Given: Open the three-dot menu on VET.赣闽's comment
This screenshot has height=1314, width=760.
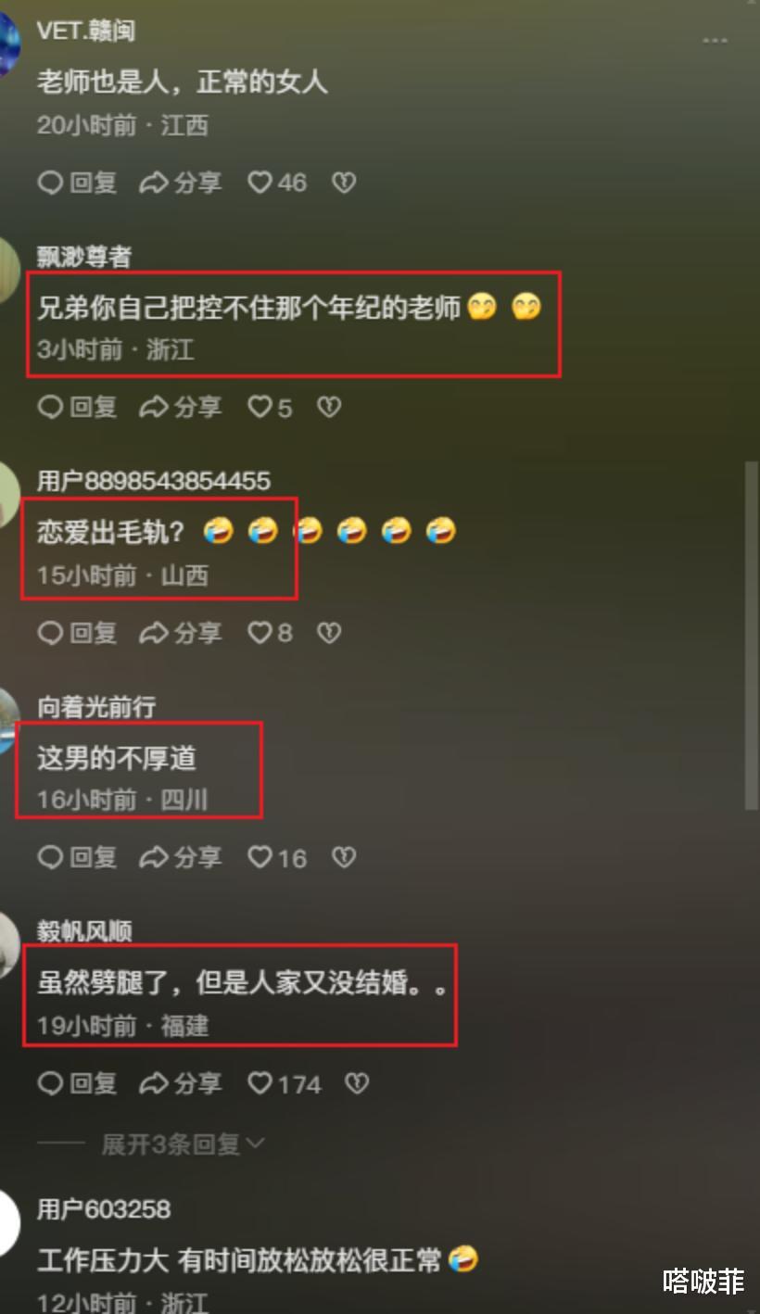Looking at the screenshot, I should tap(715, 40).
